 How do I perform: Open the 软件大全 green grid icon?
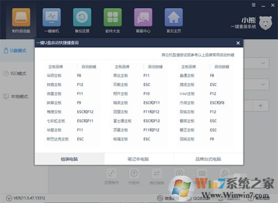pos(113,17)
